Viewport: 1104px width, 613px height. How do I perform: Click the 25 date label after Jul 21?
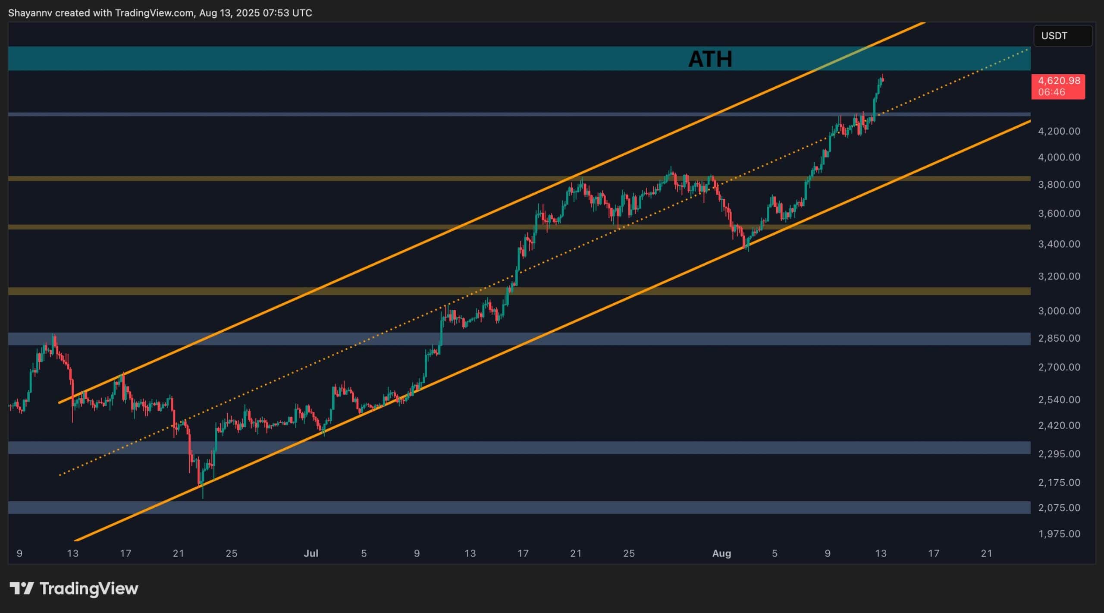629,553
